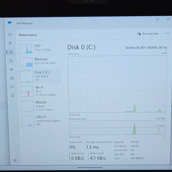Viewport: 172px width, 172px height.
Task: Click Run new task button
Action: point(148,33)
